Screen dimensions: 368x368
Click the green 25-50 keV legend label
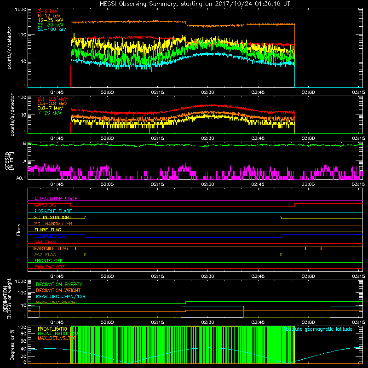(51, 25)
